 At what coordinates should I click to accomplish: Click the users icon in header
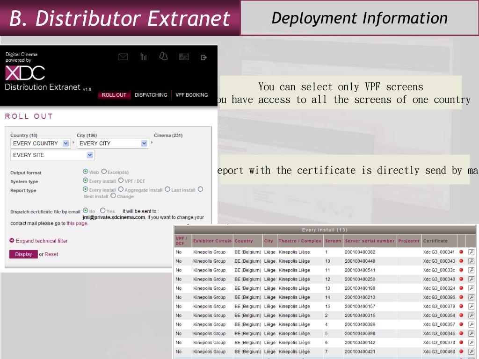(163, 56)
